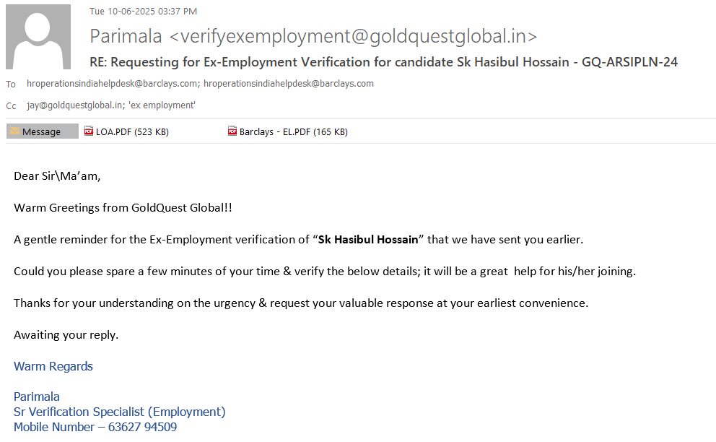The width and height of the screenshot is (716, 442).
Task: Open the LOA.PDF attachment
Action: (131, 131)
